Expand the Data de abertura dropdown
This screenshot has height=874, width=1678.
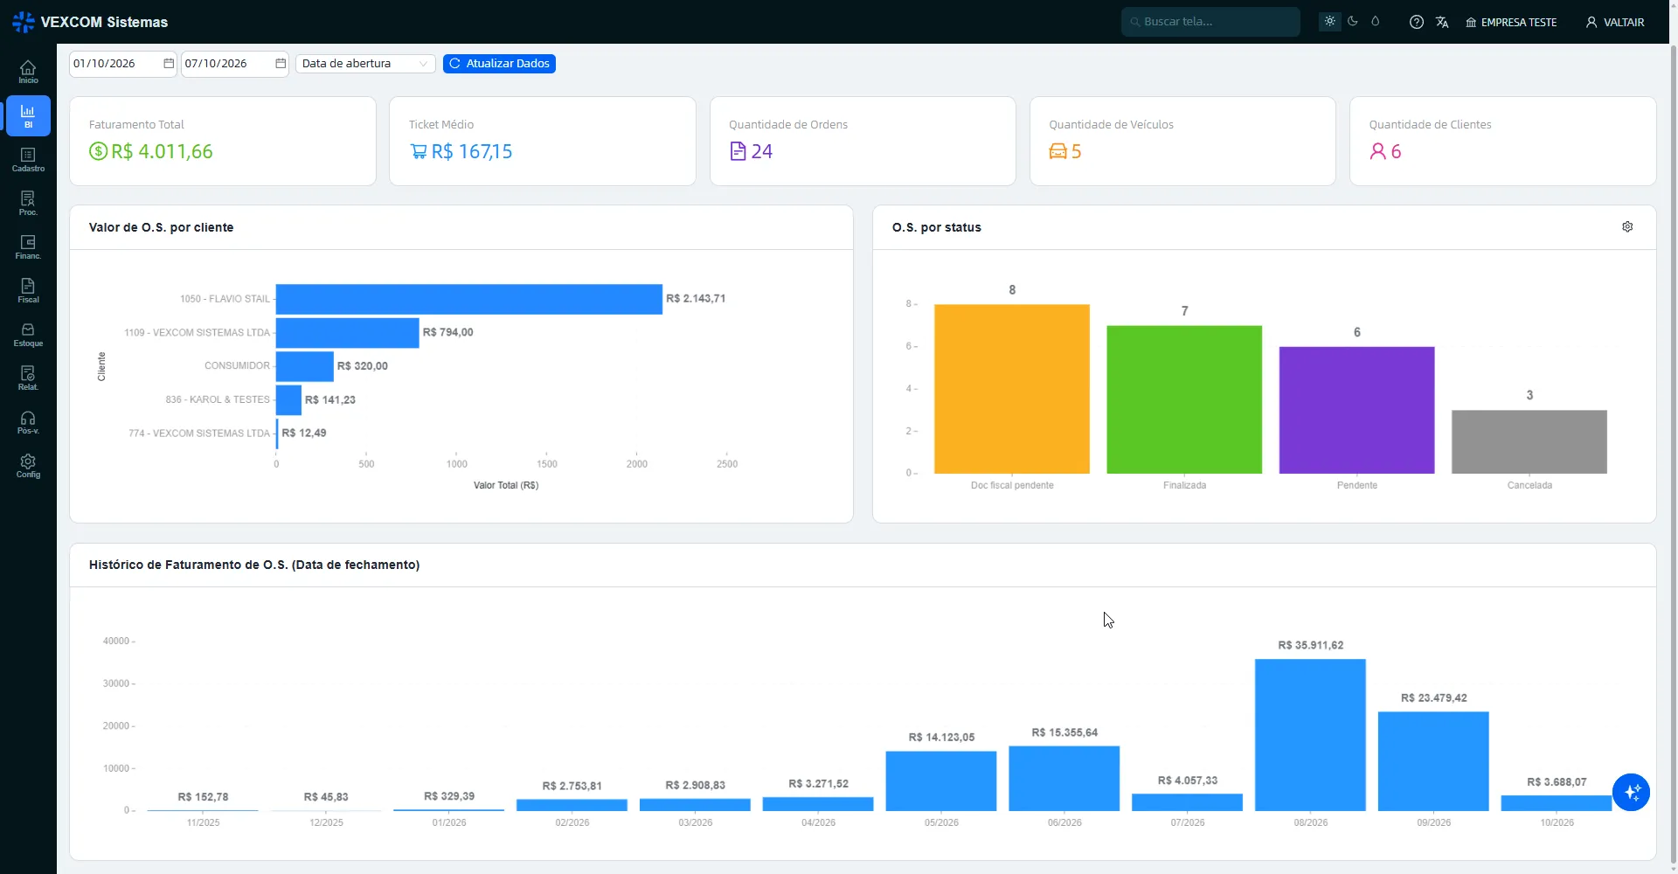point(365,64)
